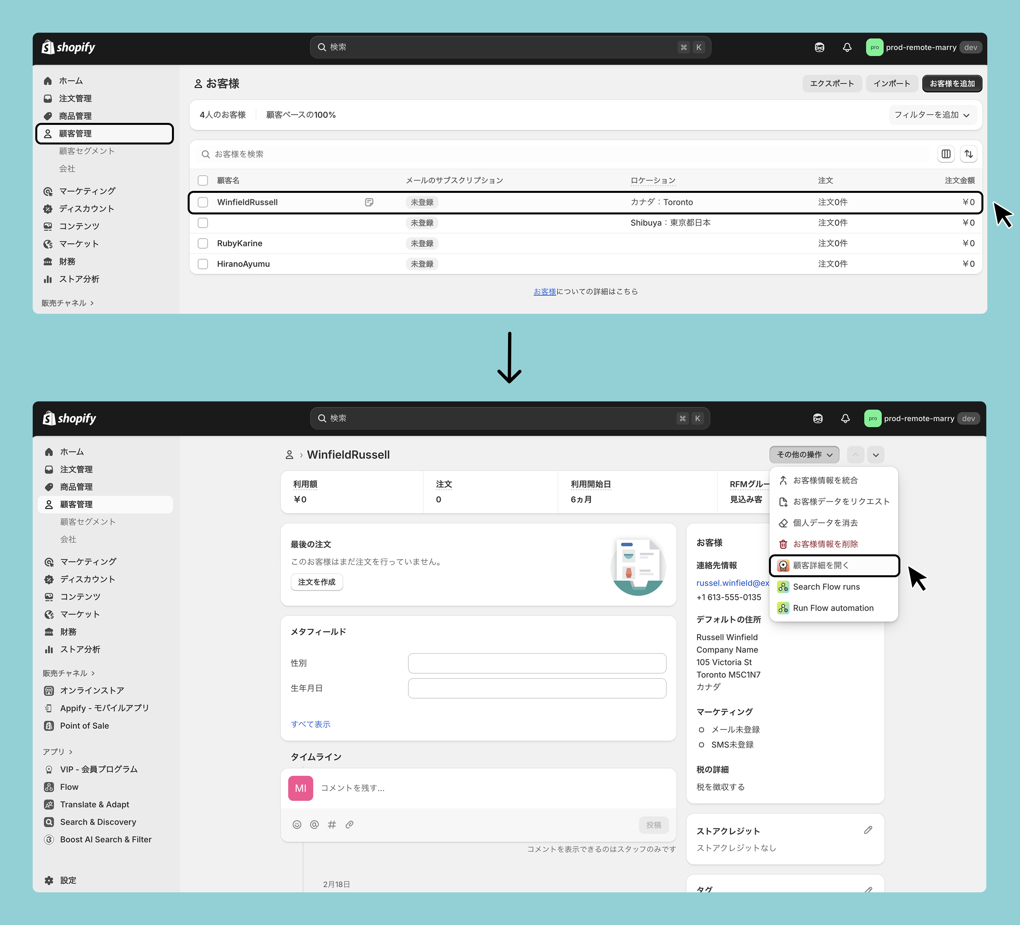Viewport: 1020px width, 925px height.
Task: Check the WinfieldRussell row checkbox
Action: (x=203, y=202)
